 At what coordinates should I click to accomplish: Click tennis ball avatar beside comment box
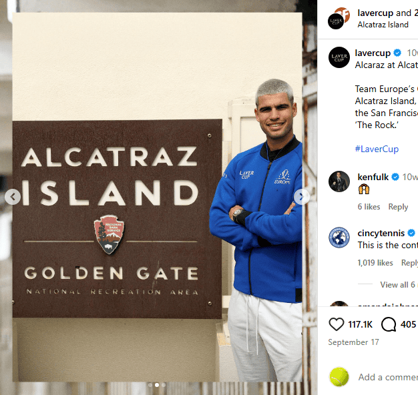339,376
